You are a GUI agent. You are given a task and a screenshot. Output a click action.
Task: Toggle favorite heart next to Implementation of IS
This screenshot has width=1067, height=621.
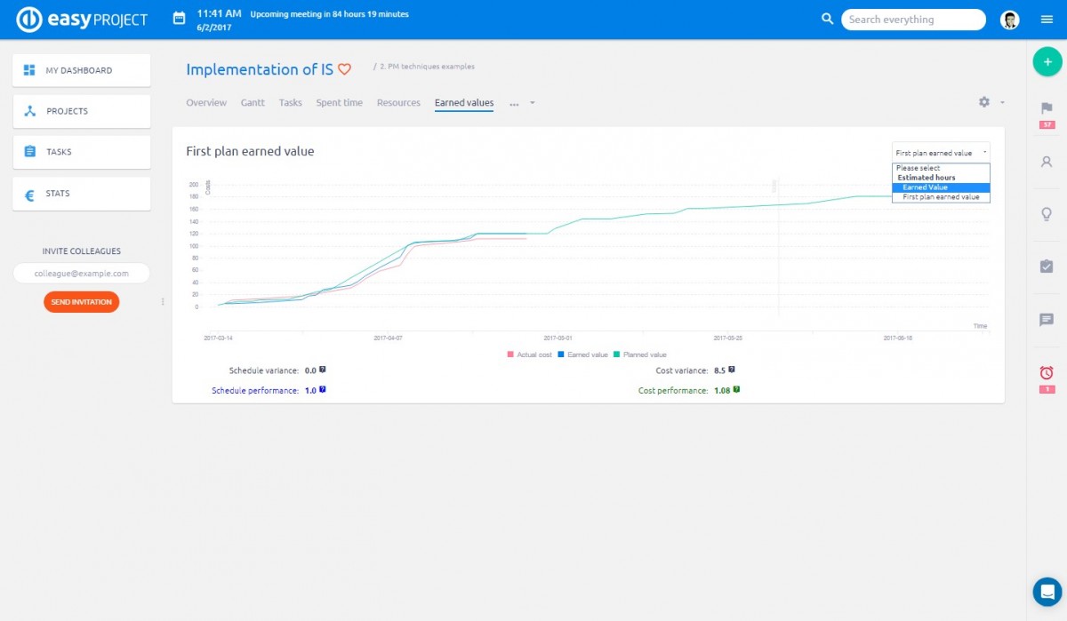click(345, 69)
